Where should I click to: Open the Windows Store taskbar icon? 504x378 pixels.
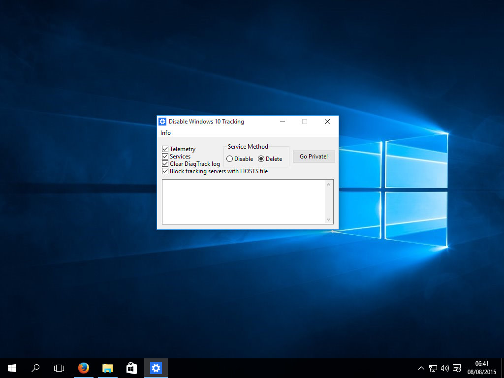(131, 368)
